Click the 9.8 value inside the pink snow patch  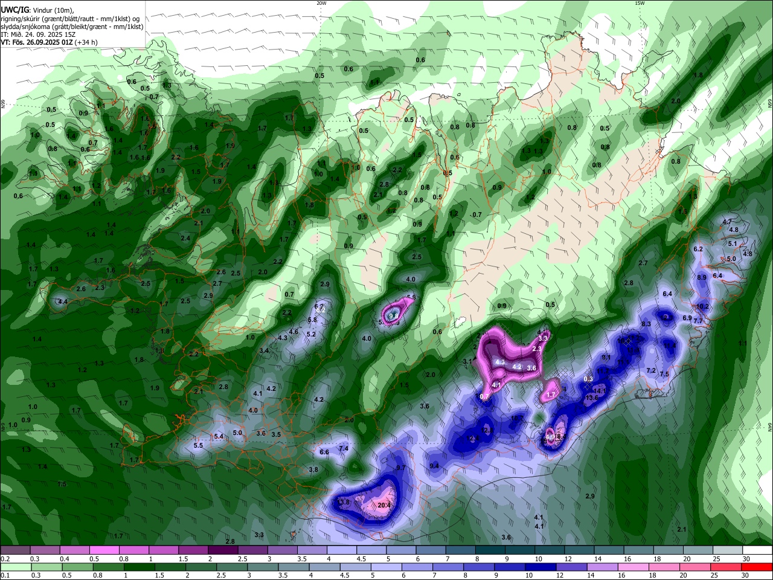click(394, 316)
